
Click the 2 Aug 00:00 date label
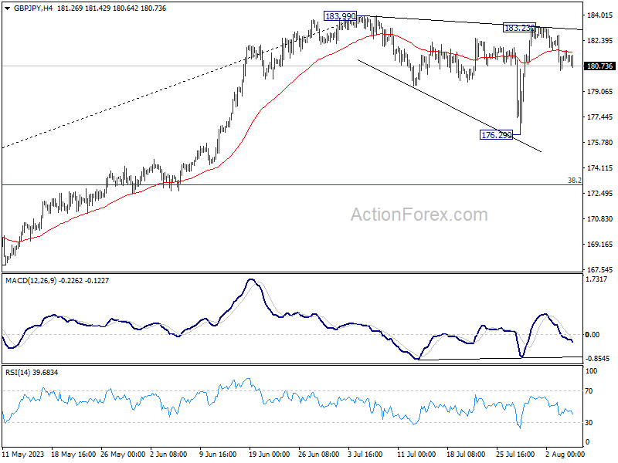tap(565, 455)
